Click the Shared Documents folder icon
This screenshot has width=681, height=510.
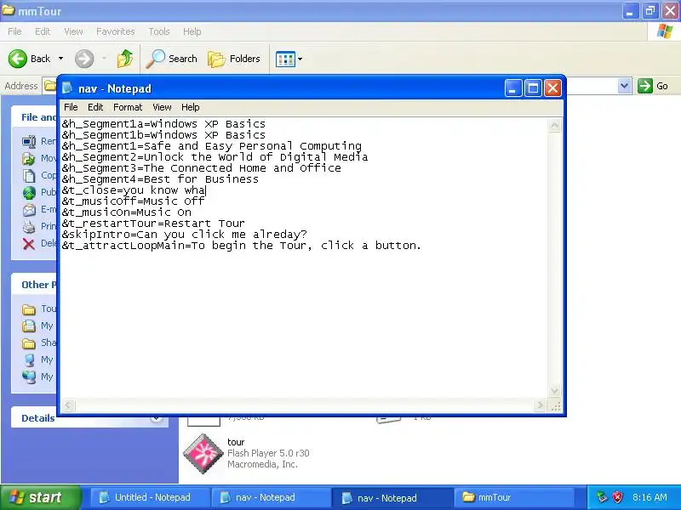point(29,343)
